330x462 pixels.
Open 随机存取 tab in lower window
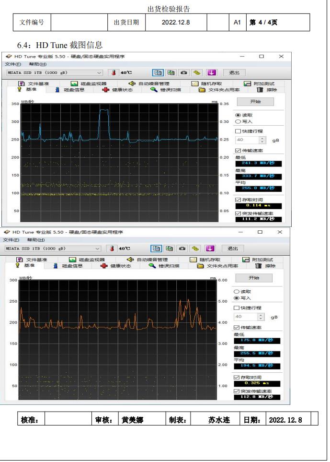click(x=205, y=260)
